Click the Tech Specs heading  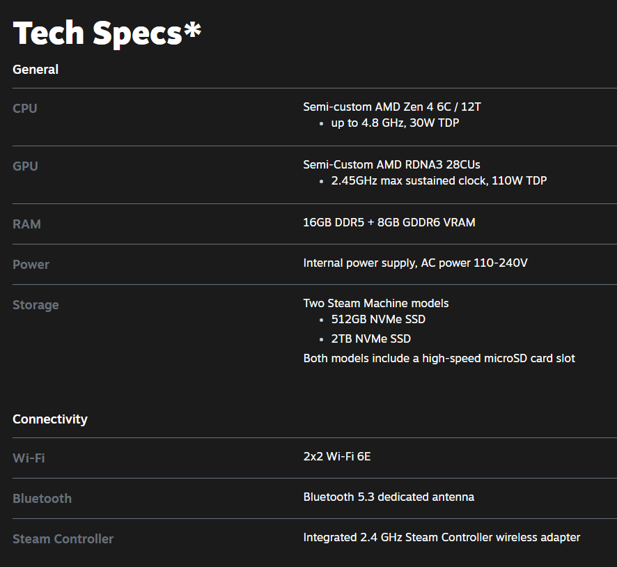[107, 33]
